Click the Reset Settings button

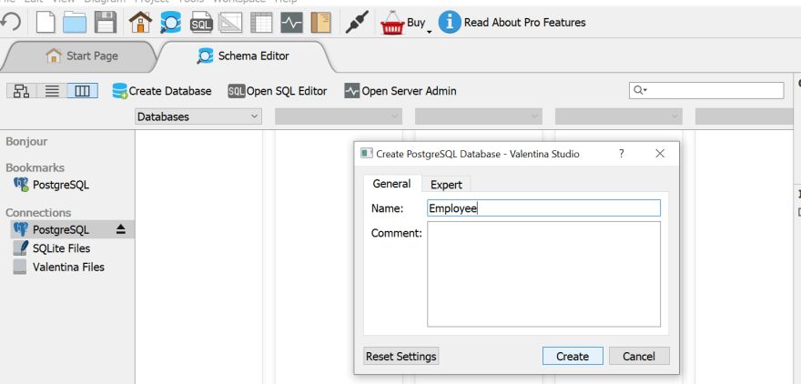pyautogui.click(x=401, y=356)
